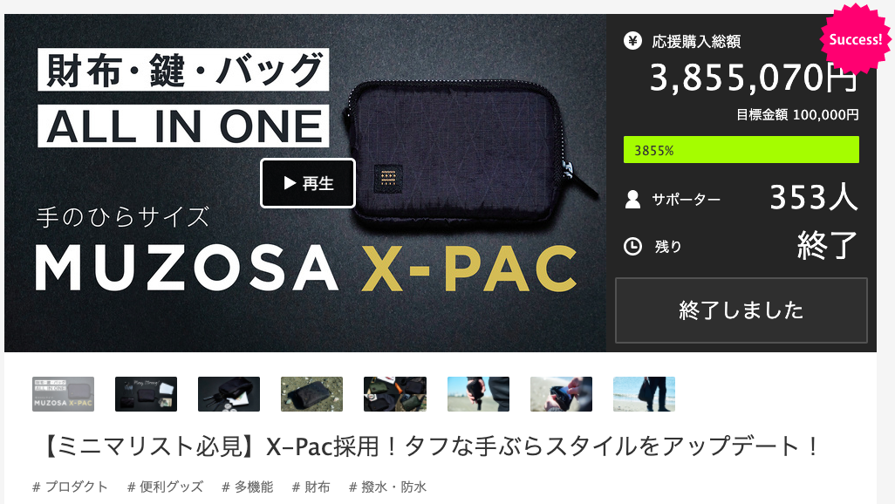Select the seventh thumbnail with hands holding the pouch

(x=561, y=394)
